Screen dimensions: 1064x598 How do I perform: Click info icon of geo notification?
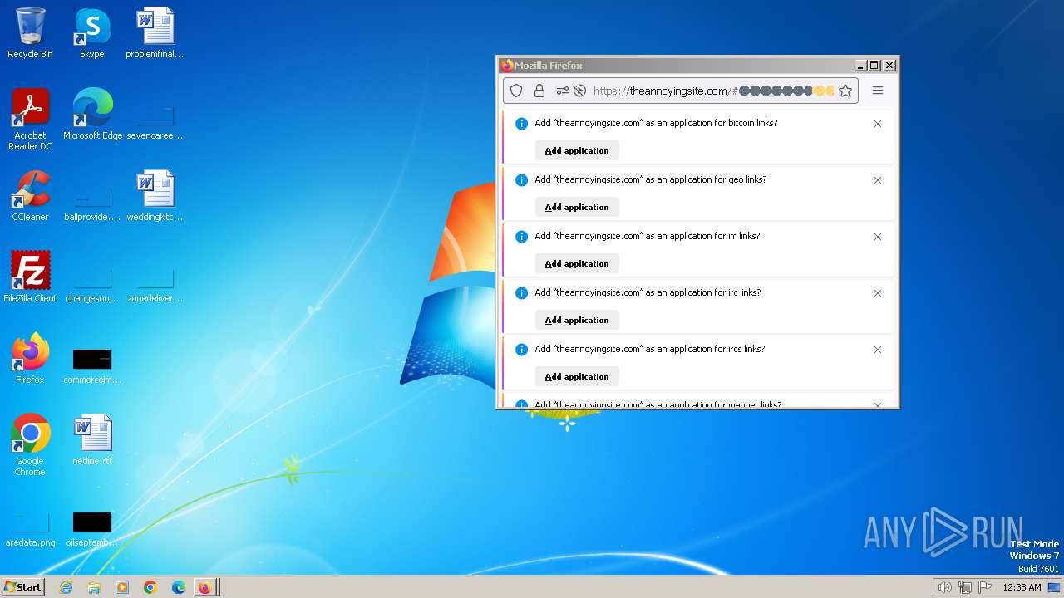(521, 180)
